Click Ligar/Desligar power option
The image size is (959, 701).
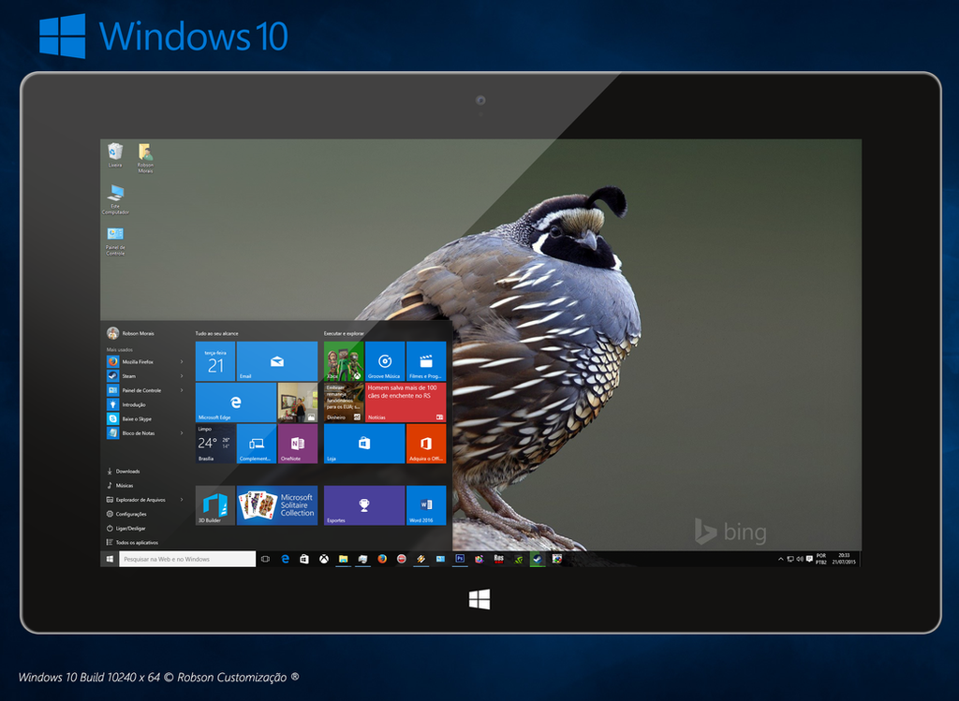[126, 528]
